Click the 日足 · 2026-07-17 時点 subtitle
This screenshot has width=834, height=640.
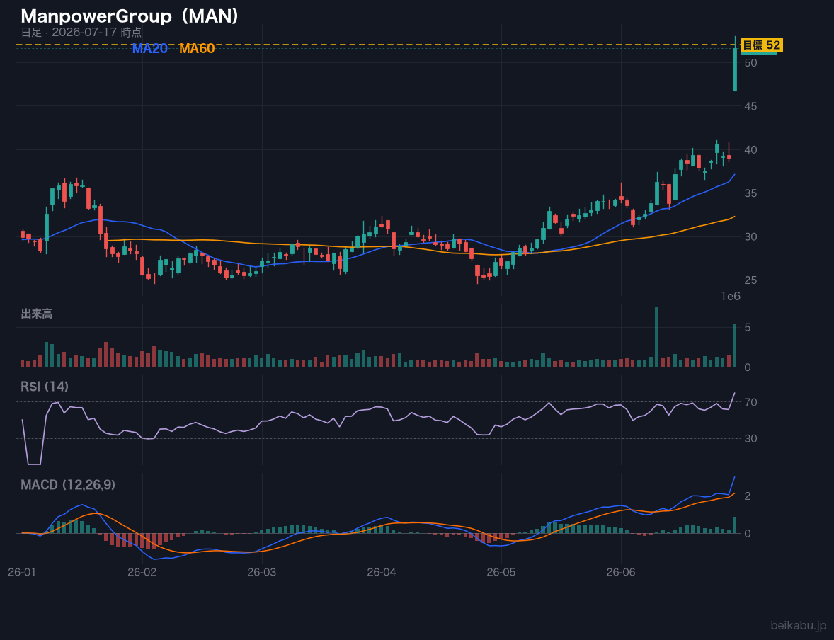(81, 32)
